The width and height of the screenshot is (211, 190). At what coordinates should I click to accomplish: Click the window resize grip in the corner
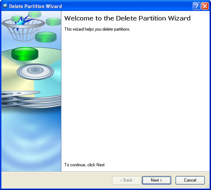pyautogui.click(x=207, y=186)
